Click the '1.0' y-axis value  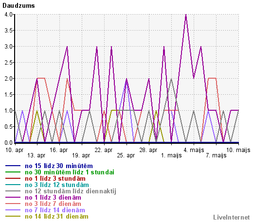coord(9,111)
